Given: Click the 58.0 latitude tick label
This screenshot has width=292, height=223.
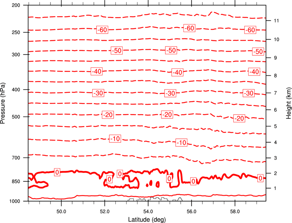Looking at the screenshot, I should click(x=235, y=212).
